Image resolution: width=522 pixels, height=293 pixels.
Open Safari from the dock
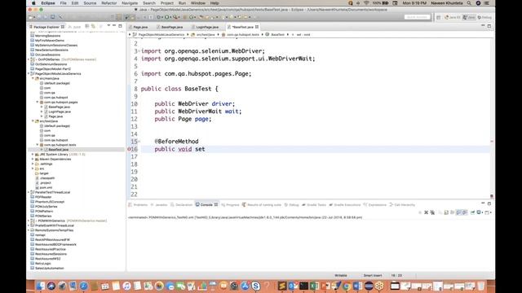pos(83,286)
